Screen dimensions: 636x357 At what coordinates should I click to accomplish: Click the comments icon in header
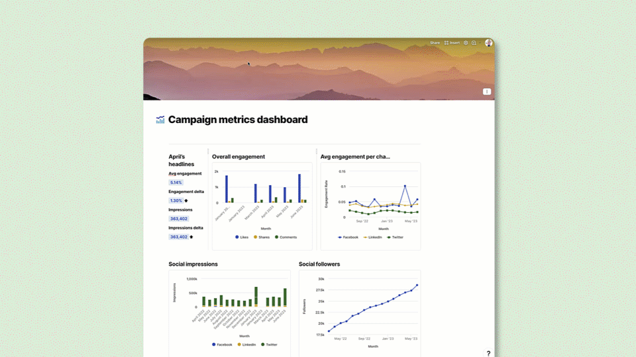pos(473,43)
